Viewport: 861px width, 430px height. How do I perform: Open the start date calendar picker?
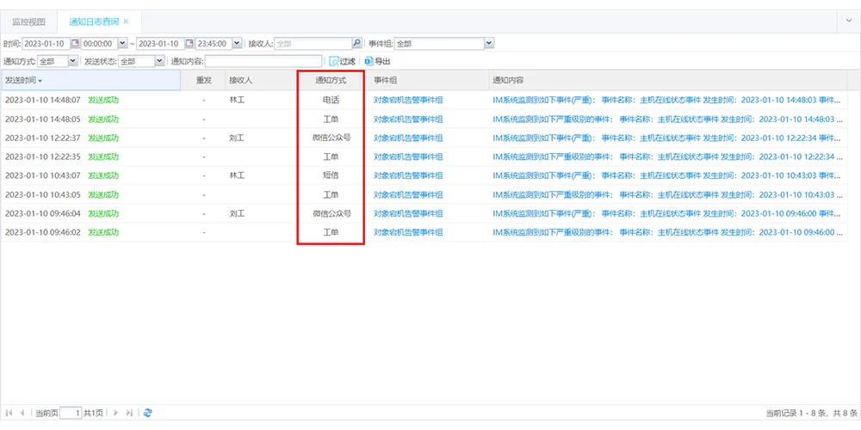pos(75,43)
